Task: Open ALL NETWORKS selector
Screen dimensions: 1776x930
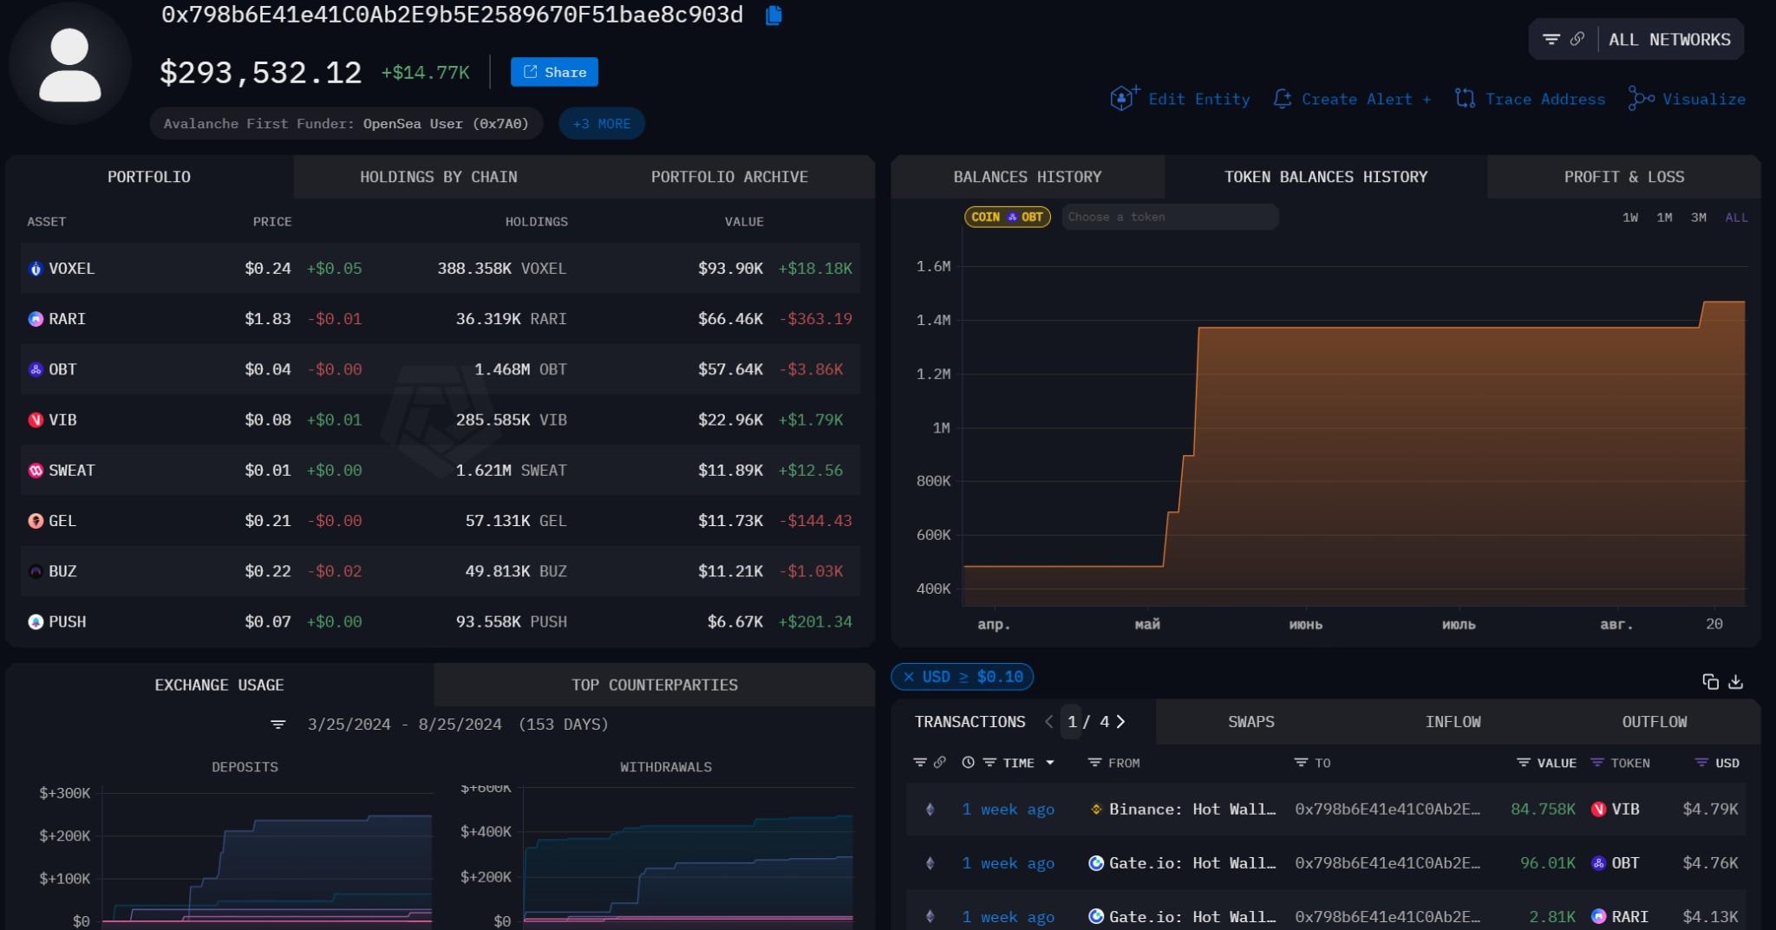Action: point(1669,39)
